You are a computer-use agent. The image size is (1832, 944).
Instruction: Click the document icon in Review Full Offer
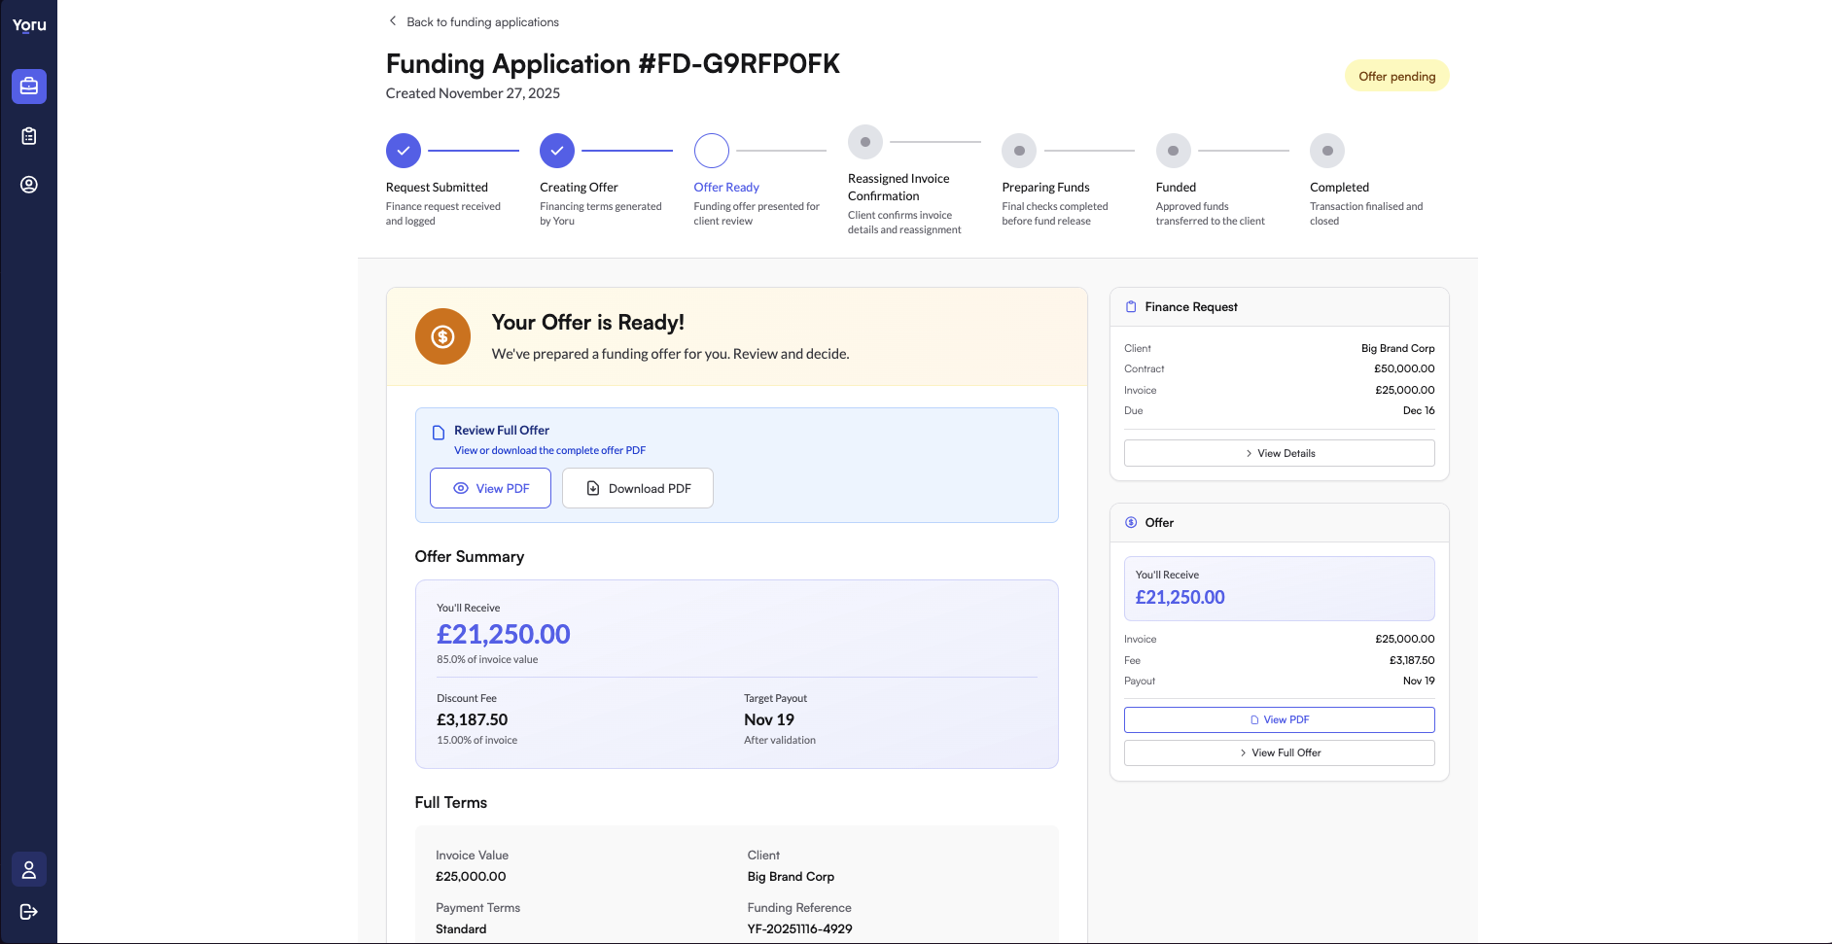point(440,430)
